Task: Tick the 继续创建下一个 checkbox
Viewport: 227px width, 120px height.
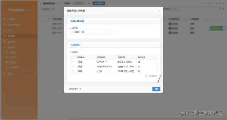Action: click(x=67, y=89)
